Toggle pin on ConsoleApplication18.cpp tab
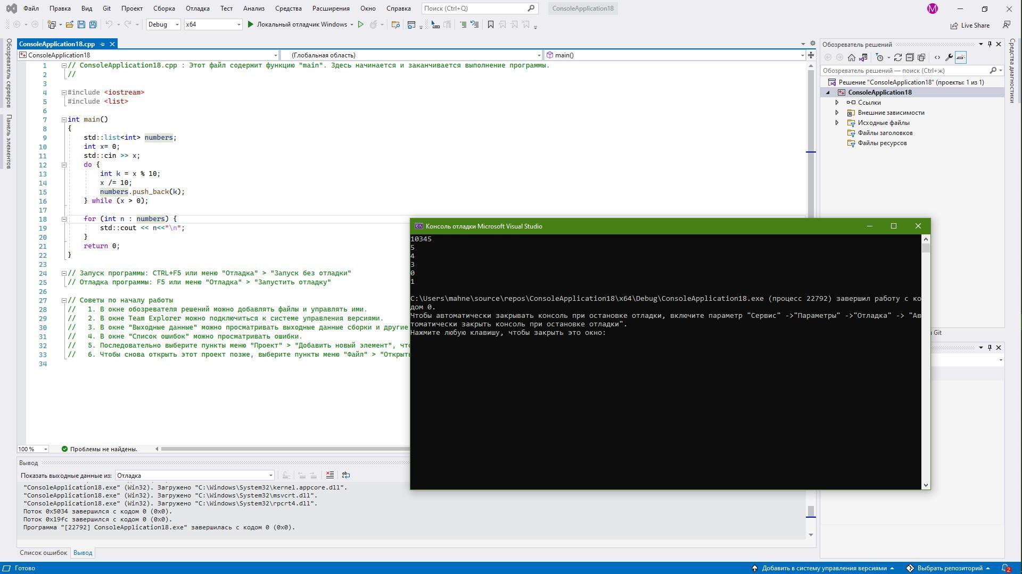 (x=103, y=44)
